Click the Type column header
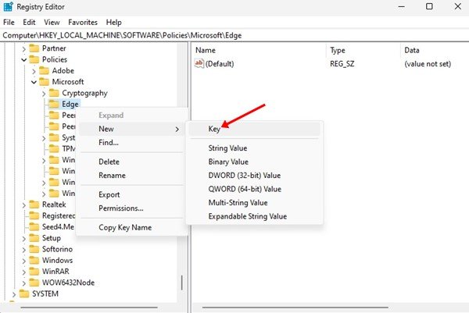This screenshot has width=469, height=313. pyautogui.click(x=363, y=50)
